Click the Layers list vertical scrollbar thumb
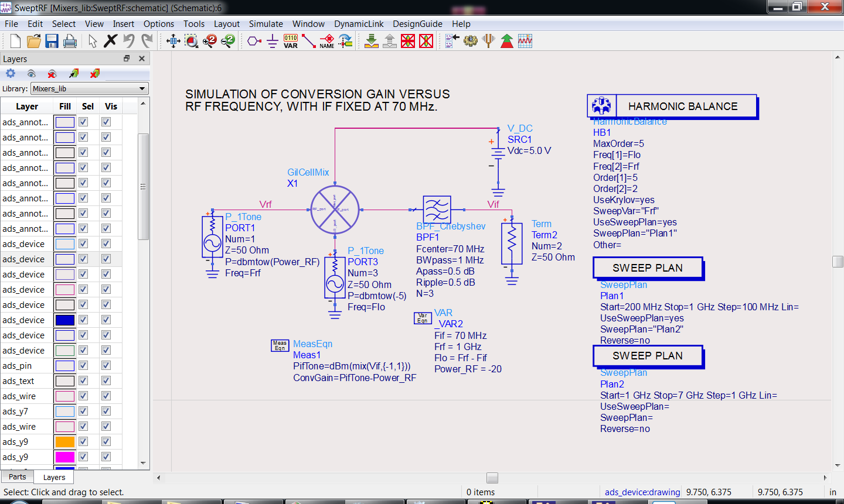This screenshot has height=504, width=844. tap(143, 186)
